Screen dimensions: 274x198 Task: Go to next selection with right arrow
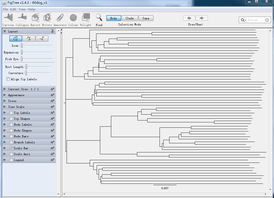point(202,18)
